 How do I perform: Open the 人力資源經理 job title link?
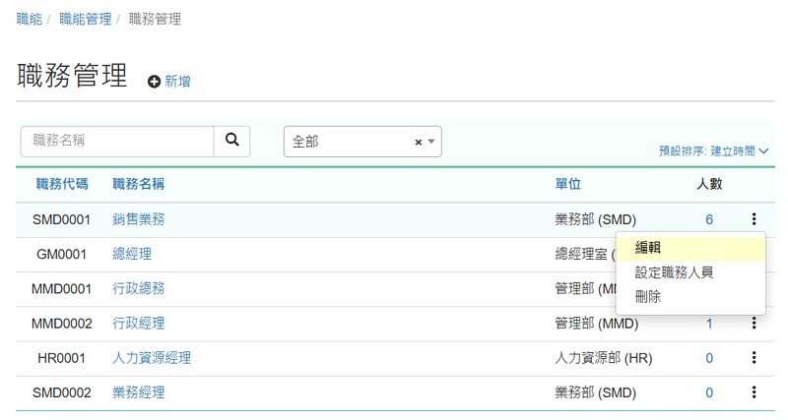pyautogui.click(x=152, y=358)
